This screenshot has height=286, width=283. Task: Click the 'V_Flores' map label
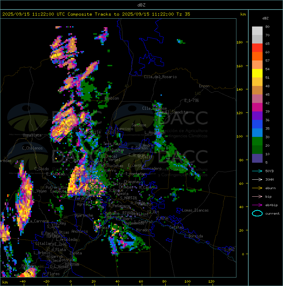click(51, 274)
